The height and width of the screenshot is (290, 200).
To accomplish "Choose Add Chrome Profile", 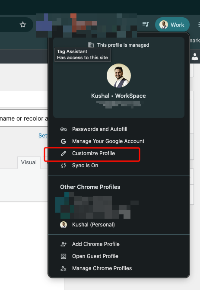I will pyautogui.click(x=119, y=244).
